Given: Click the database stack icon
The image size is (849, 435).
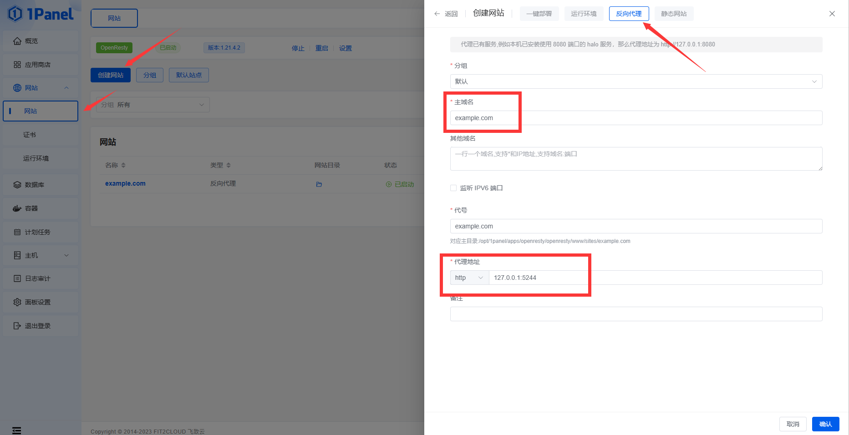Looking at the screenshot, I should [x=17, y=185].
